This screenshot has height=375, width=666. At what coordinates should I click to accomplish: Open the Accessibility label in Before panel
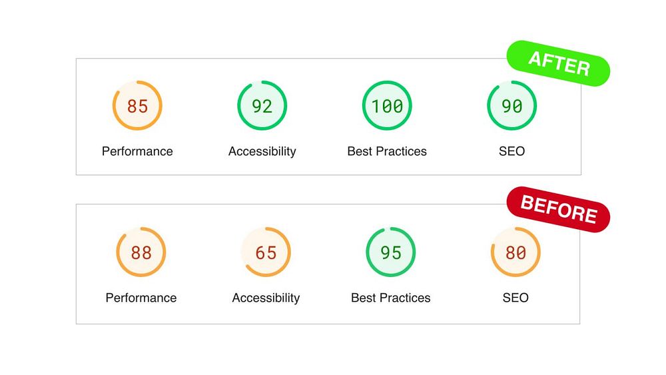coord(266,298)
